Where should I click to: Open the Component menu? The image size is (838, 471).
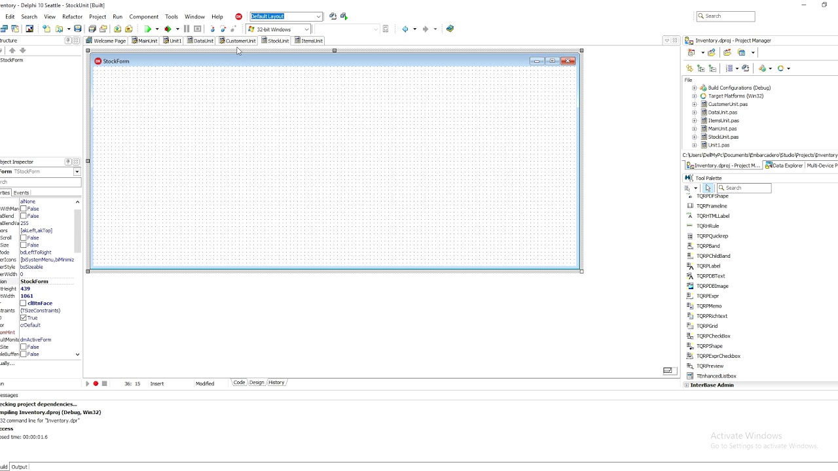[x=143, y=16]
